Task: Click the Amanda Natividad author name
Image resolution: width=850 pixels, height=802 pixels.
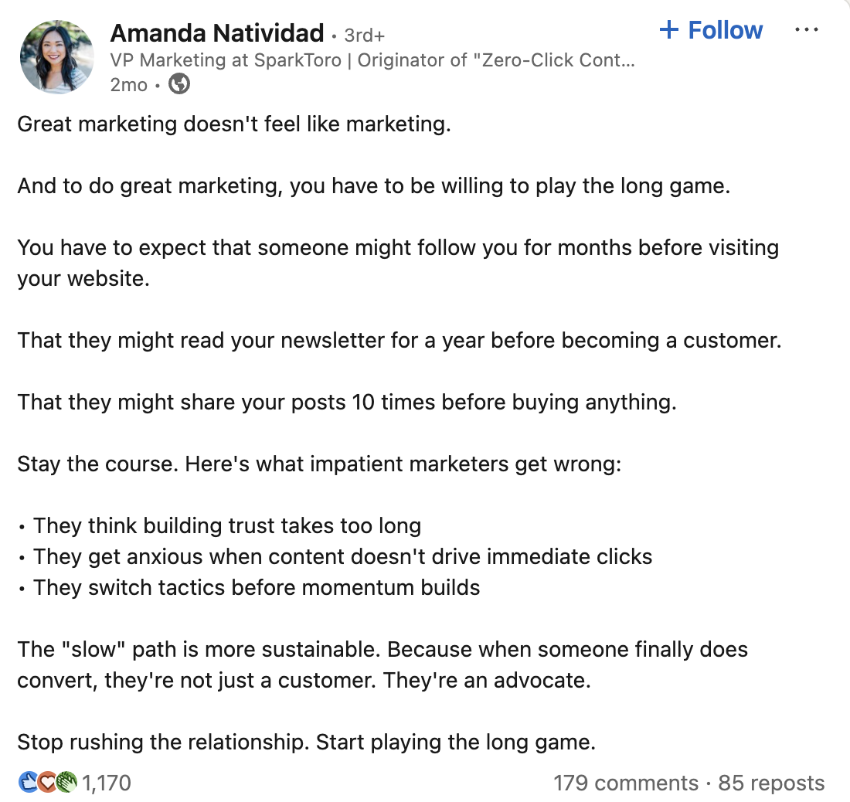Action: click(x=217, y=33)
